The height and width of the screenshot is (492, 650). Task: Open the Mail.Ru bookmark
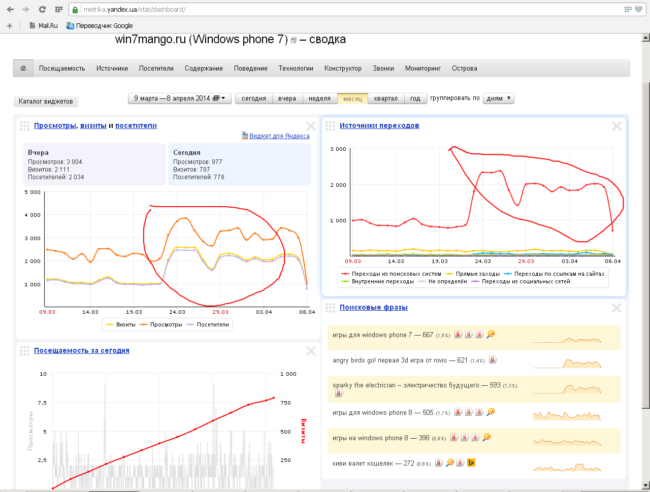click(x=43, y=25)
